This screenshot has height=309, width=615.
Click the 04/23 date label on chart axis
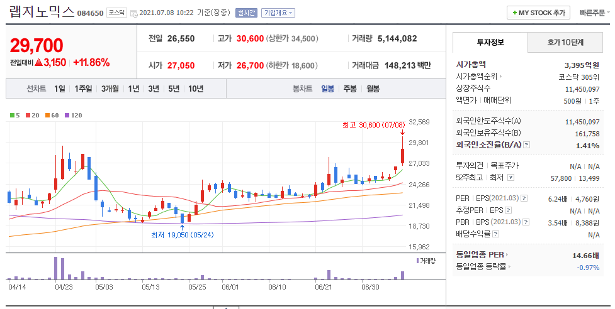click(x=64, y=287)
